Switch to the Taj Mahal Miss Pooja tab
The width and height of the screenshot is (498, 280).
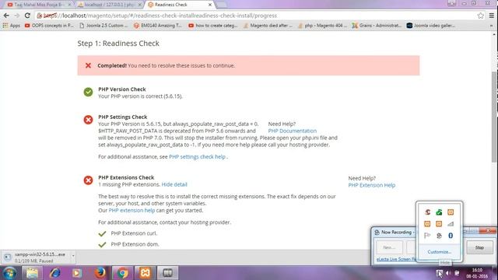(38, 5)
